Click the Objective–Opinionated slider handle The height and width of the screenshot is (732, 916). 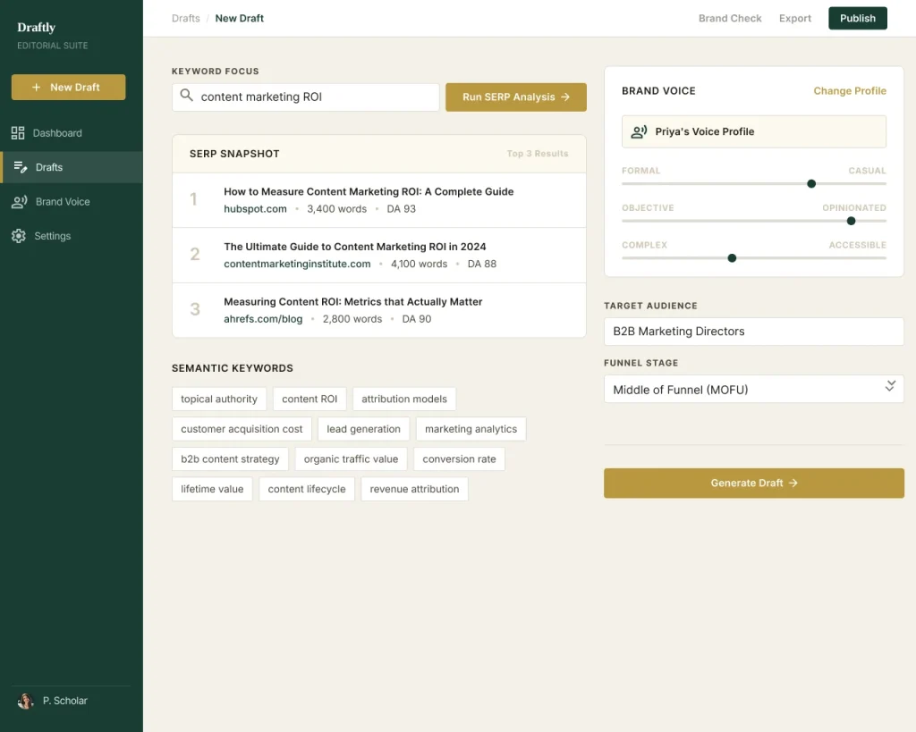click(x=852, y=222)
